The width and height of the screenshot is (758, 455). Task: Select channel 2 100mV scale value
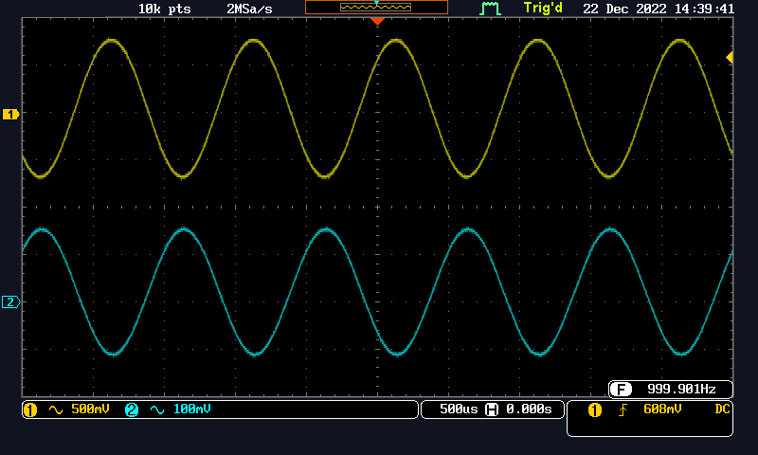click(x=192, y=409)
